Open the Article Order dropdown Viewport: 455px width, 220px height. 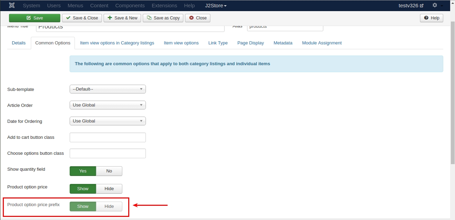(x=108, y=105)
